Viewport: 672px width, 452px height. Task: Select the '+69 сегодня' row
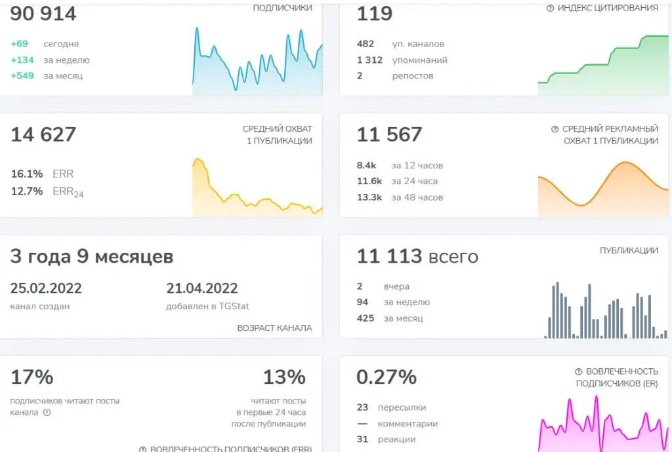coord(45,44)
